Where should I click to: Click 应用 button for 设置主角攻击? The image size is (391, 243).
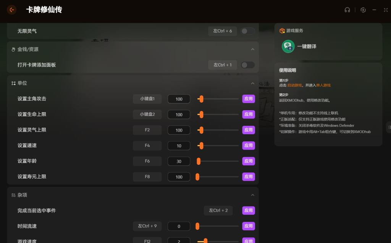coord(248,99)
